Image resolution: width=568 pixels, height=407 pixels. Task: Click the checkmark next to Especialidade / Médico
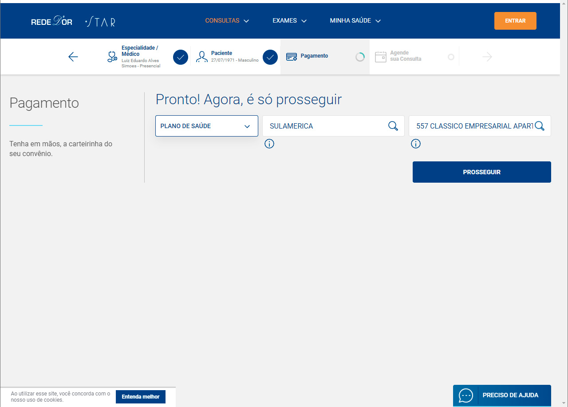tap(181, 57)
